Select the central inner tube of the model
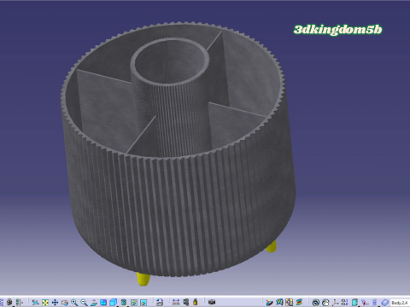Image resolution: width=410 pixels, height=307 pixels. click(x=171, y=96)
